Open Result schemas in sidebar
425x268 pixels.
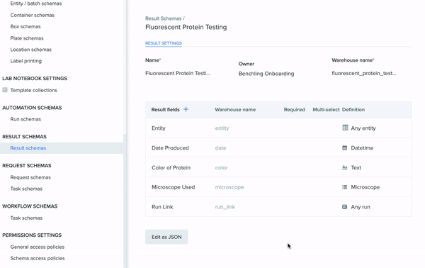coord(28,148)
